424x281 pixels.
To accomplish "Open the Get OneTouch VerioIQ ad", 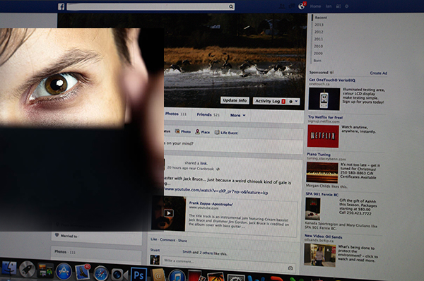I will point(332,80).
